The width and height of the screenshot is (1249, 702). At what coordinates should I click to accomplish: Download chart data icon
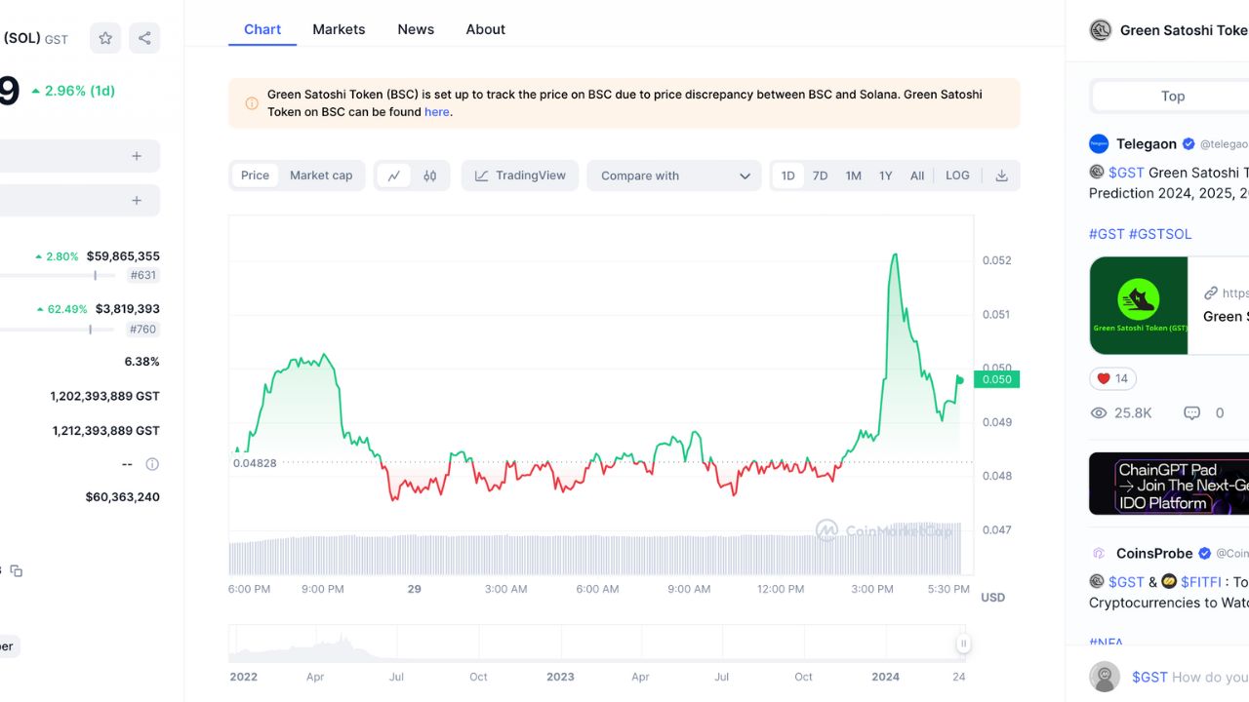(x=1001, y=175)
